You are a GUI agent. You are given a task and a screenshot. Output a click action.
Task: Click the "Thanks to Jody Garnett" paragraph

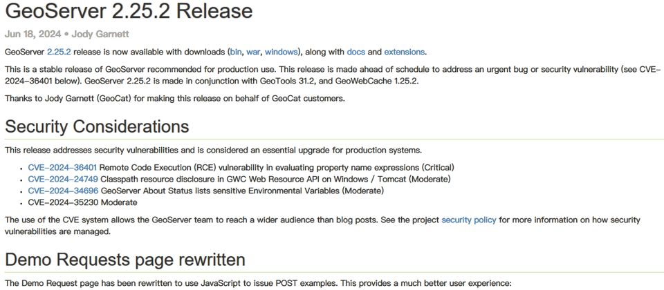[x=174, y=98]
